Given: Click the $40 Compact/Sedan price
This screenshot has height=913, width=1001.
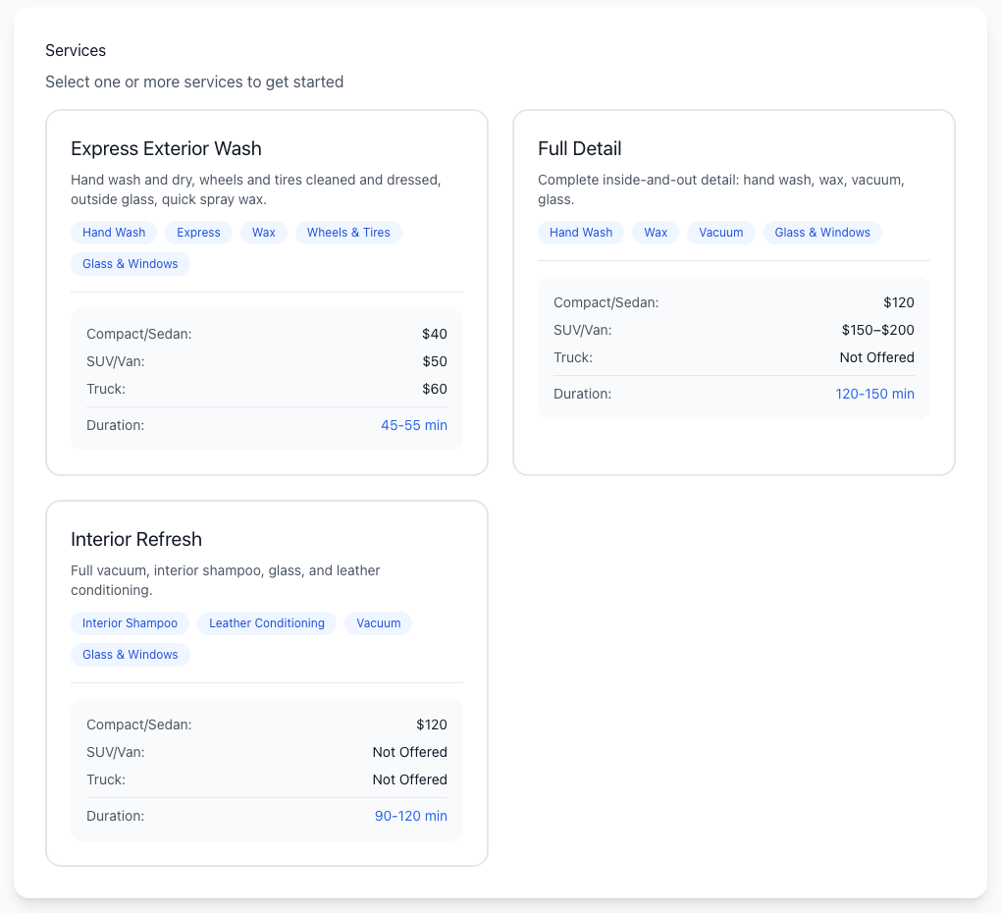Looking at the screenshot, I should pyautogui.click(x=434, y=334).
